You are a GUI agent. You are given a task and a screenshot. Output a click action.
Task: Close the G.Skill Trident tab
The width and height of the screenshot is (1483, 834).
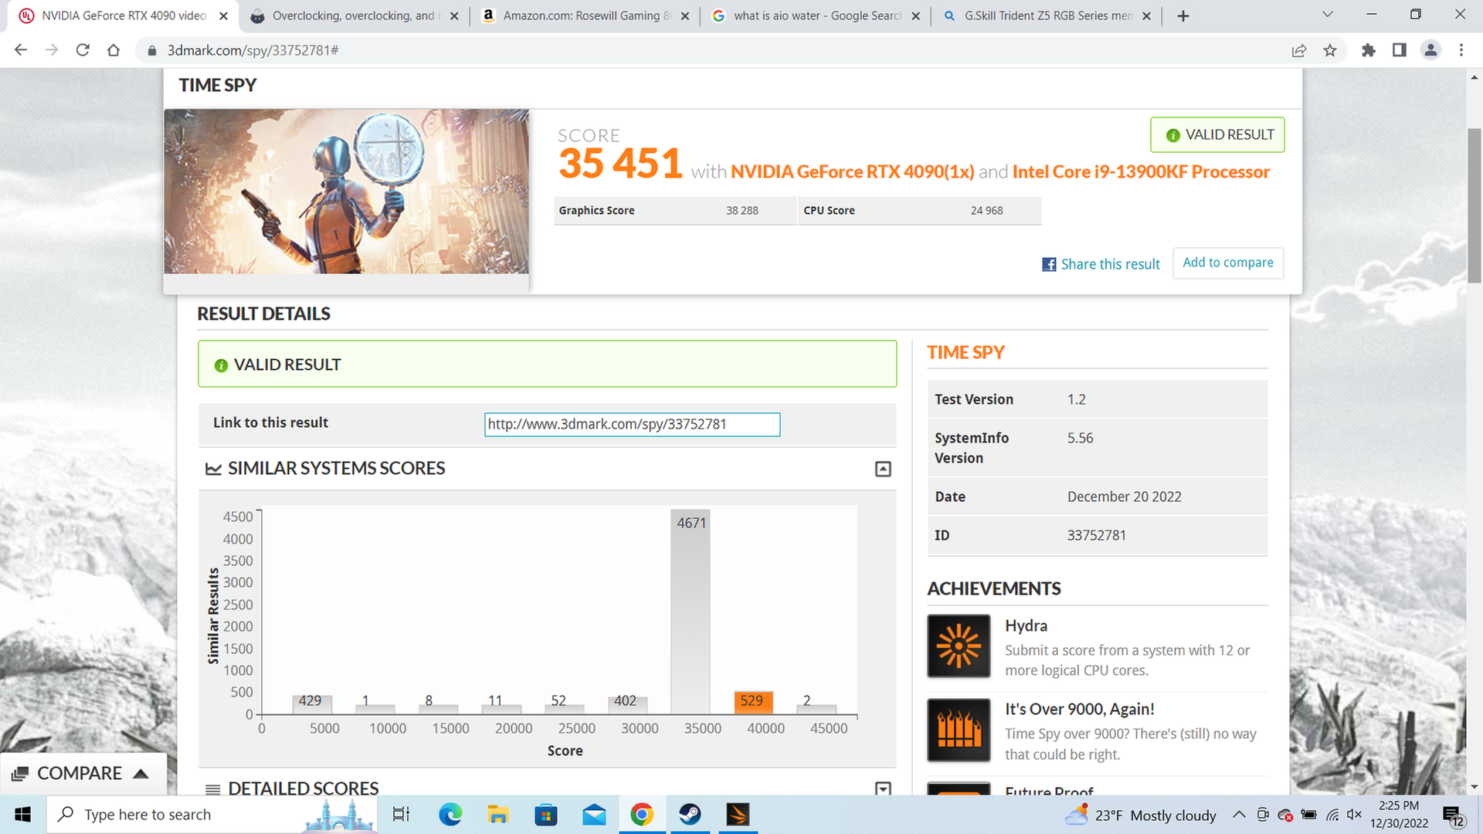click(1146, 16)
